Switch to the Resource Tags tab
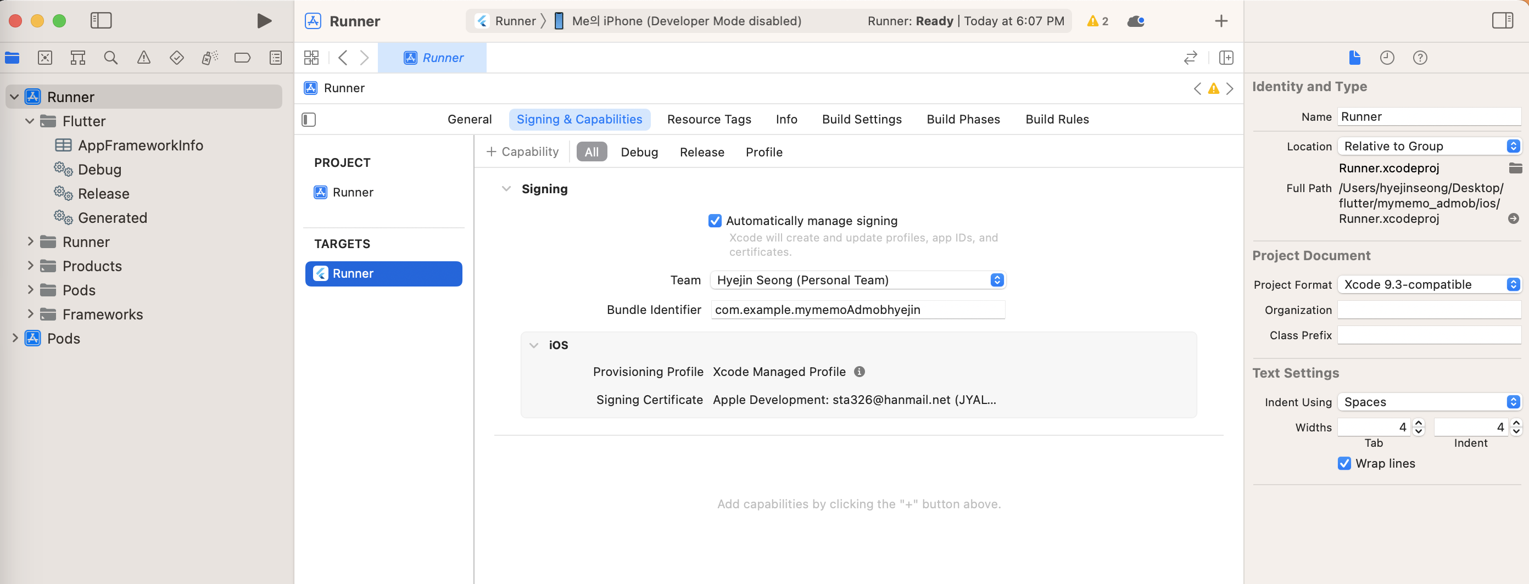The width and height of the screenshot is (1529, 584). coord(708,120)
